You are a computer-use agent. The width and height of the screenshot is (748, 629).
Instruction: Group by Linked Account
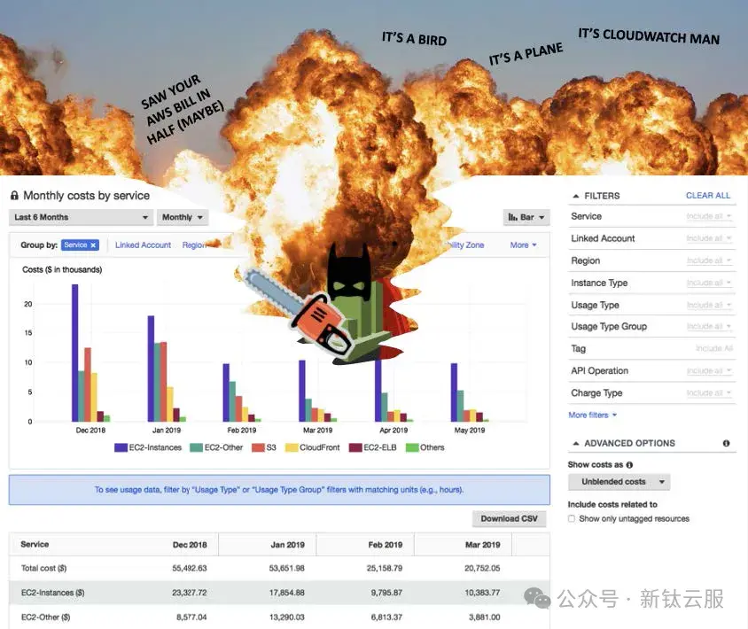(x=143, y=245)
